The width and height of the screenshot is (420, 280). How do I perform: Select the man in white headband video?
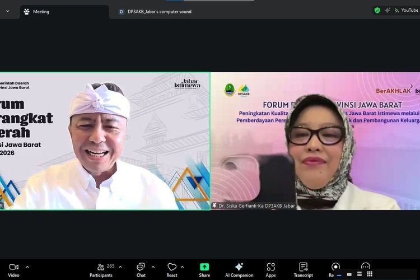tap(105, 141)
